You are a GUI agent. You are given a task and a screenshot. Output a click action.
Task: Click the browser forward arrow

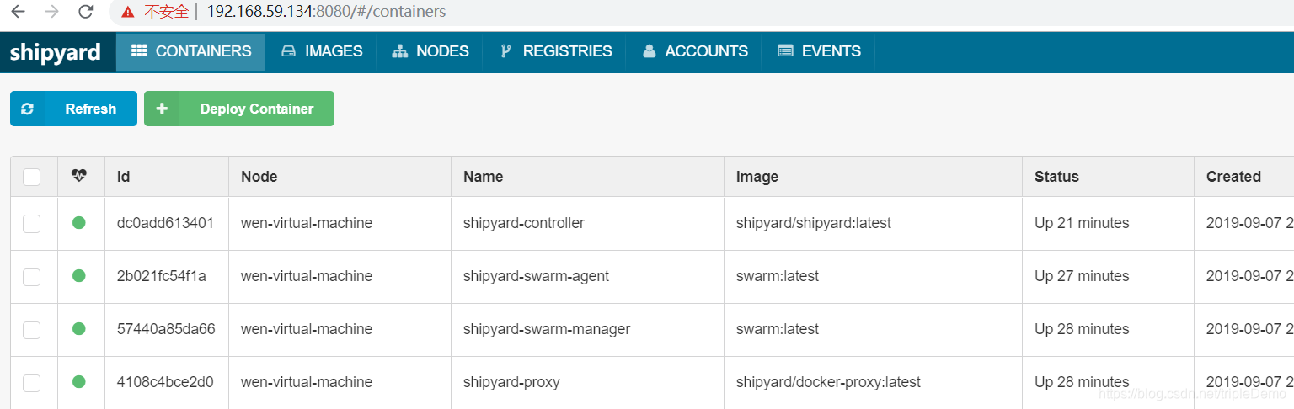click(x=51, y=12)
